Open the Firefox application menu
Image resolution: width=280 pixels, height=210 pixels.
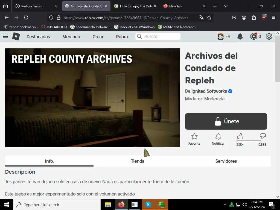[x=273, y=17]
